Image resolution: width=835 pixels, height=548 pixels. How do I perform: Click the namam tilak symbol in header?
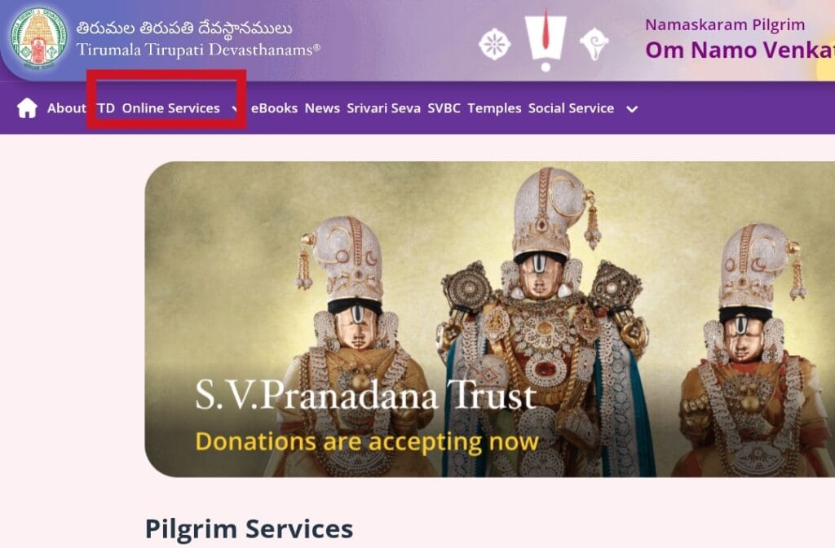(546, 41)
